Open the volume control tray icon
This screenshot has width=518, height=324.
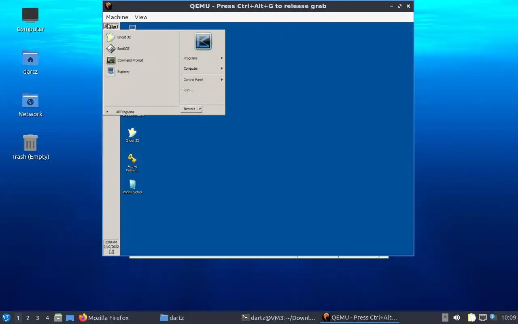pos(456,318)
